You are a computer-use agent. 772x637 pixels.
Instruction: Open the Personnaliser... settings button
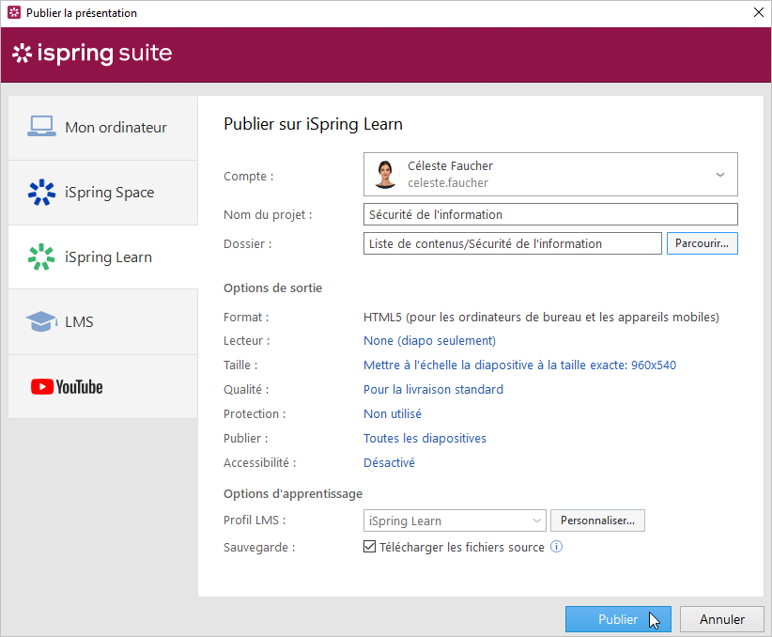(x=597, y=520)
